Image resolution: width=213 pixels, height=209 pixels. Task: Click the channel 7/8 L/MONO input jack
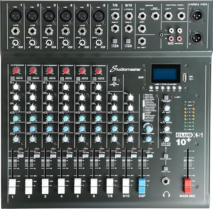[115, 16]
